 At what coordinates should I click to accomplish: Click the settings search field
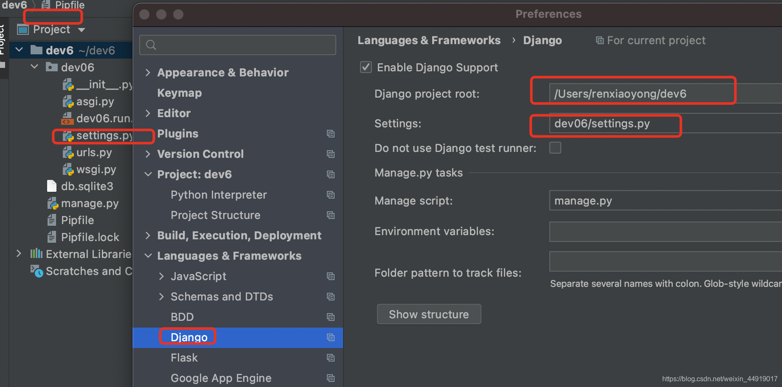238,45
